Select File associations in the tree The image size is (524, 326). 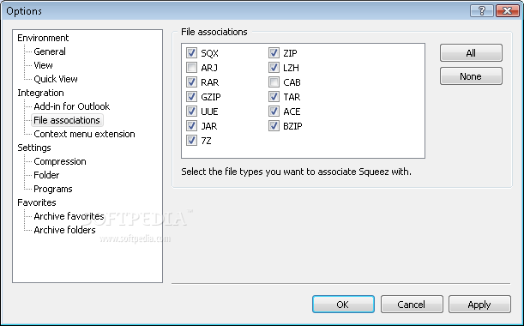[x=67, y=120]
